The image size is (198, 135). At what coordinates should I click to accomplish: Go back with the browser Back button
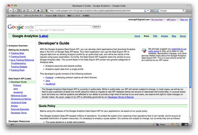pos(11,11)
